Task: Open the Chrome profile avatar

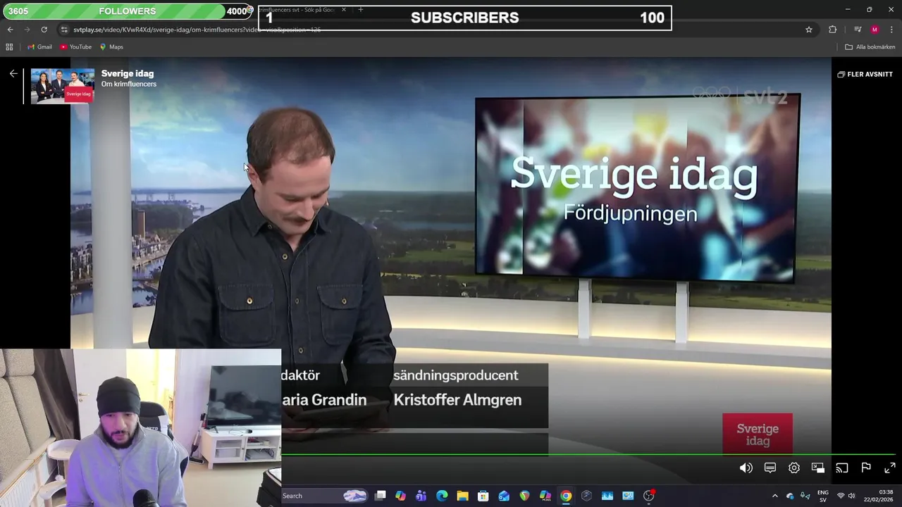Action: coord(875,30)
